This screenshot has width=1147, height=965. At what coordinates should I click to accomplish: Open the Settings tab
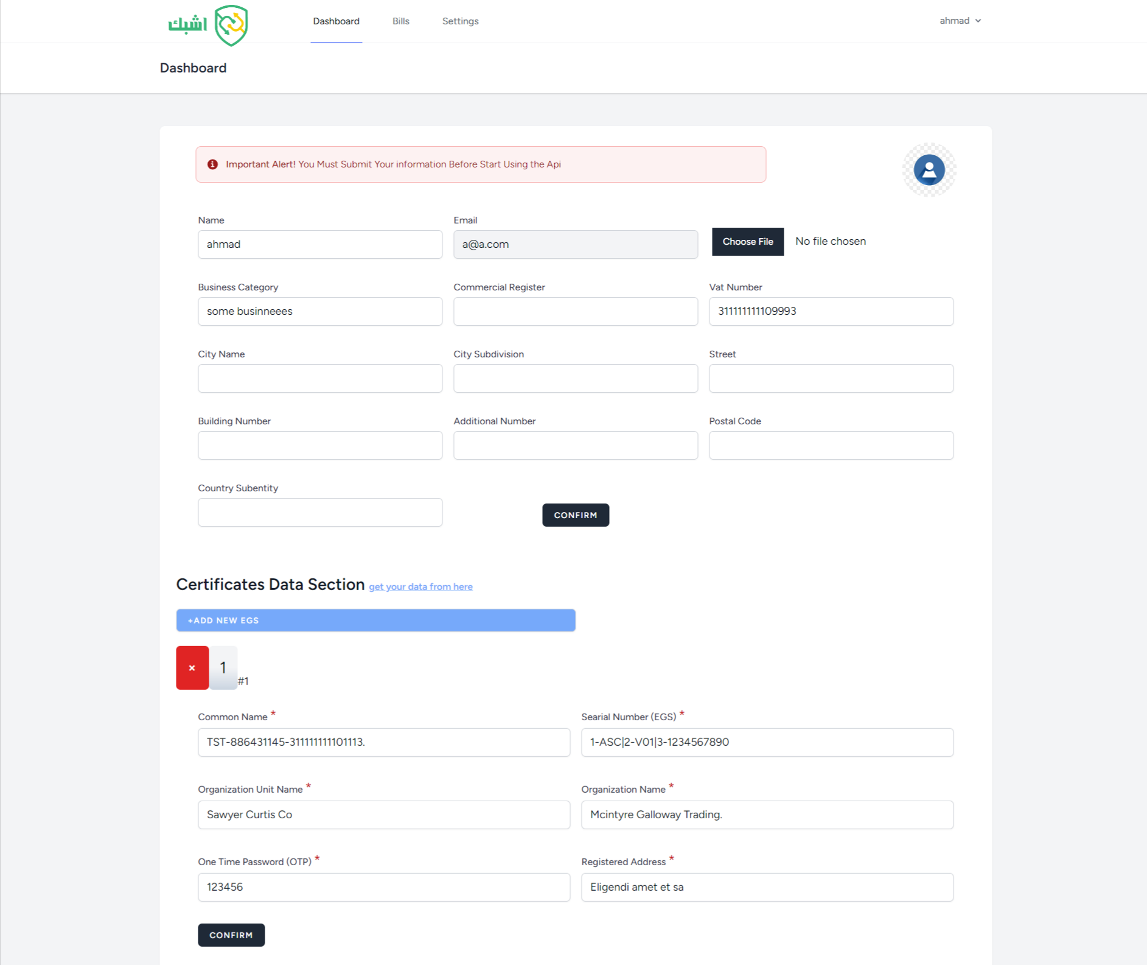[x=460, y=21]
